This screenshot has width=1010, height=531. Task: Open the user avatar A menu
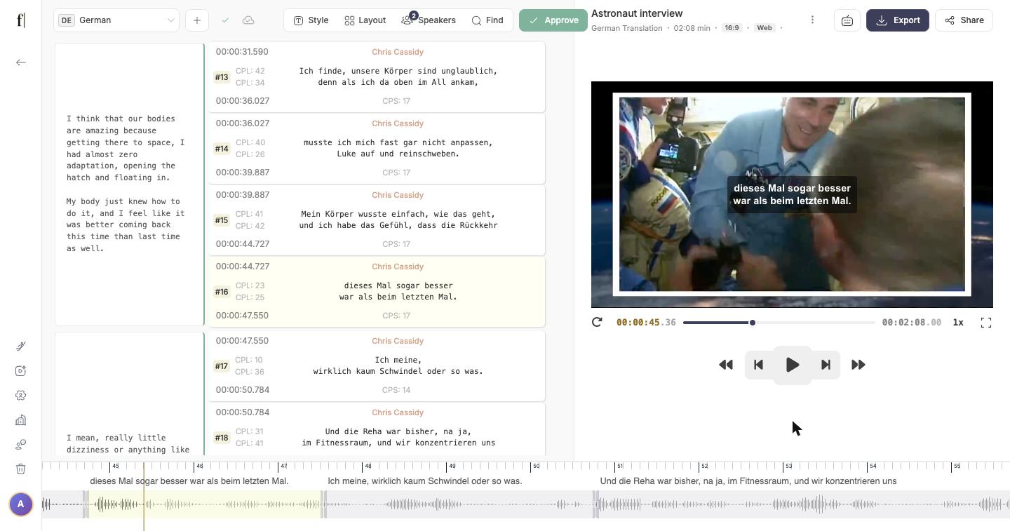tap(21, 504)
